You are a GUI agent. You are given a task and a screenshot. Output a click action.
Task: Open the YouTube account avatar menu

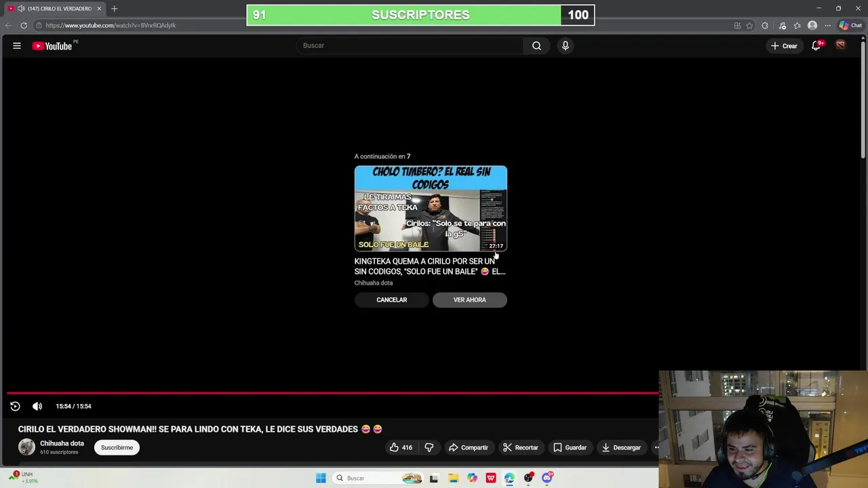(x=840, y=45)
